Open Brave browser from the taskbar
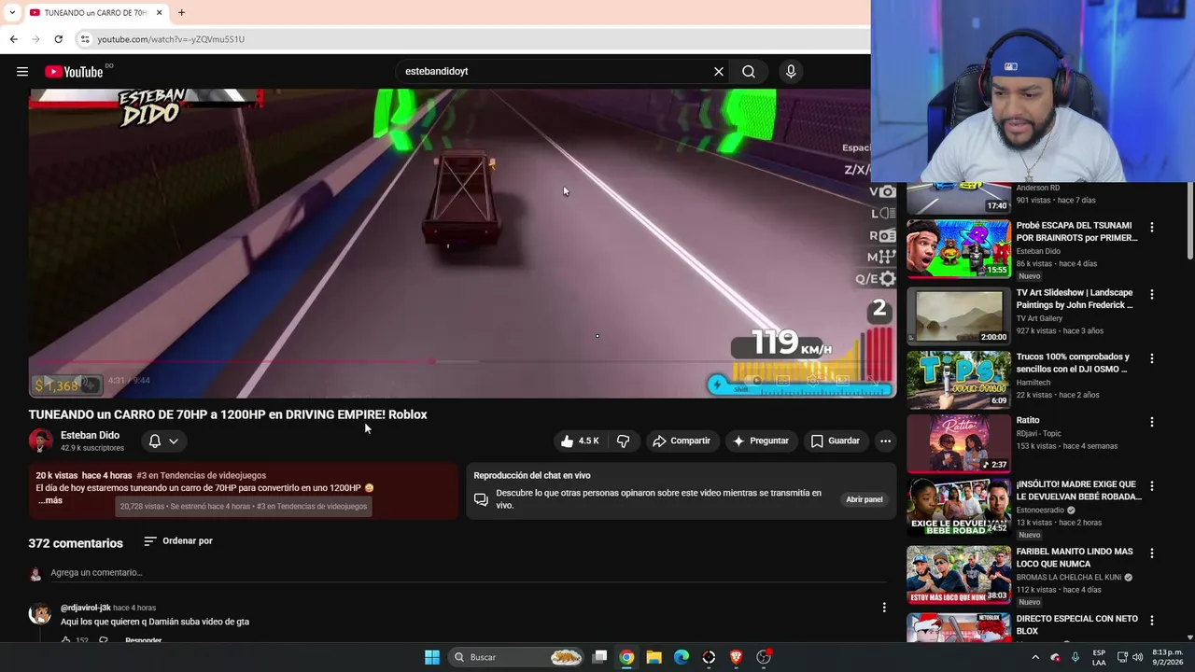This screenshot has height=672, width=1195. click(736, 657)
